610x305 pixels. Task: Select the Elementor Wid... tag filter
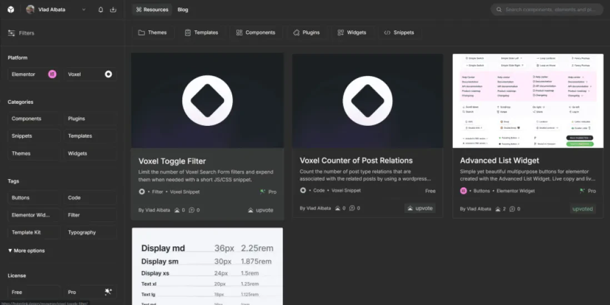tap(34, 215)
